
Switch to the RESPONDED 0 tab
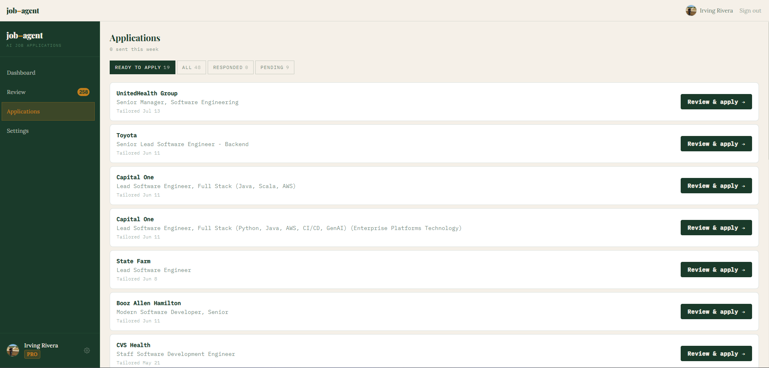click(x=230, y=67)
